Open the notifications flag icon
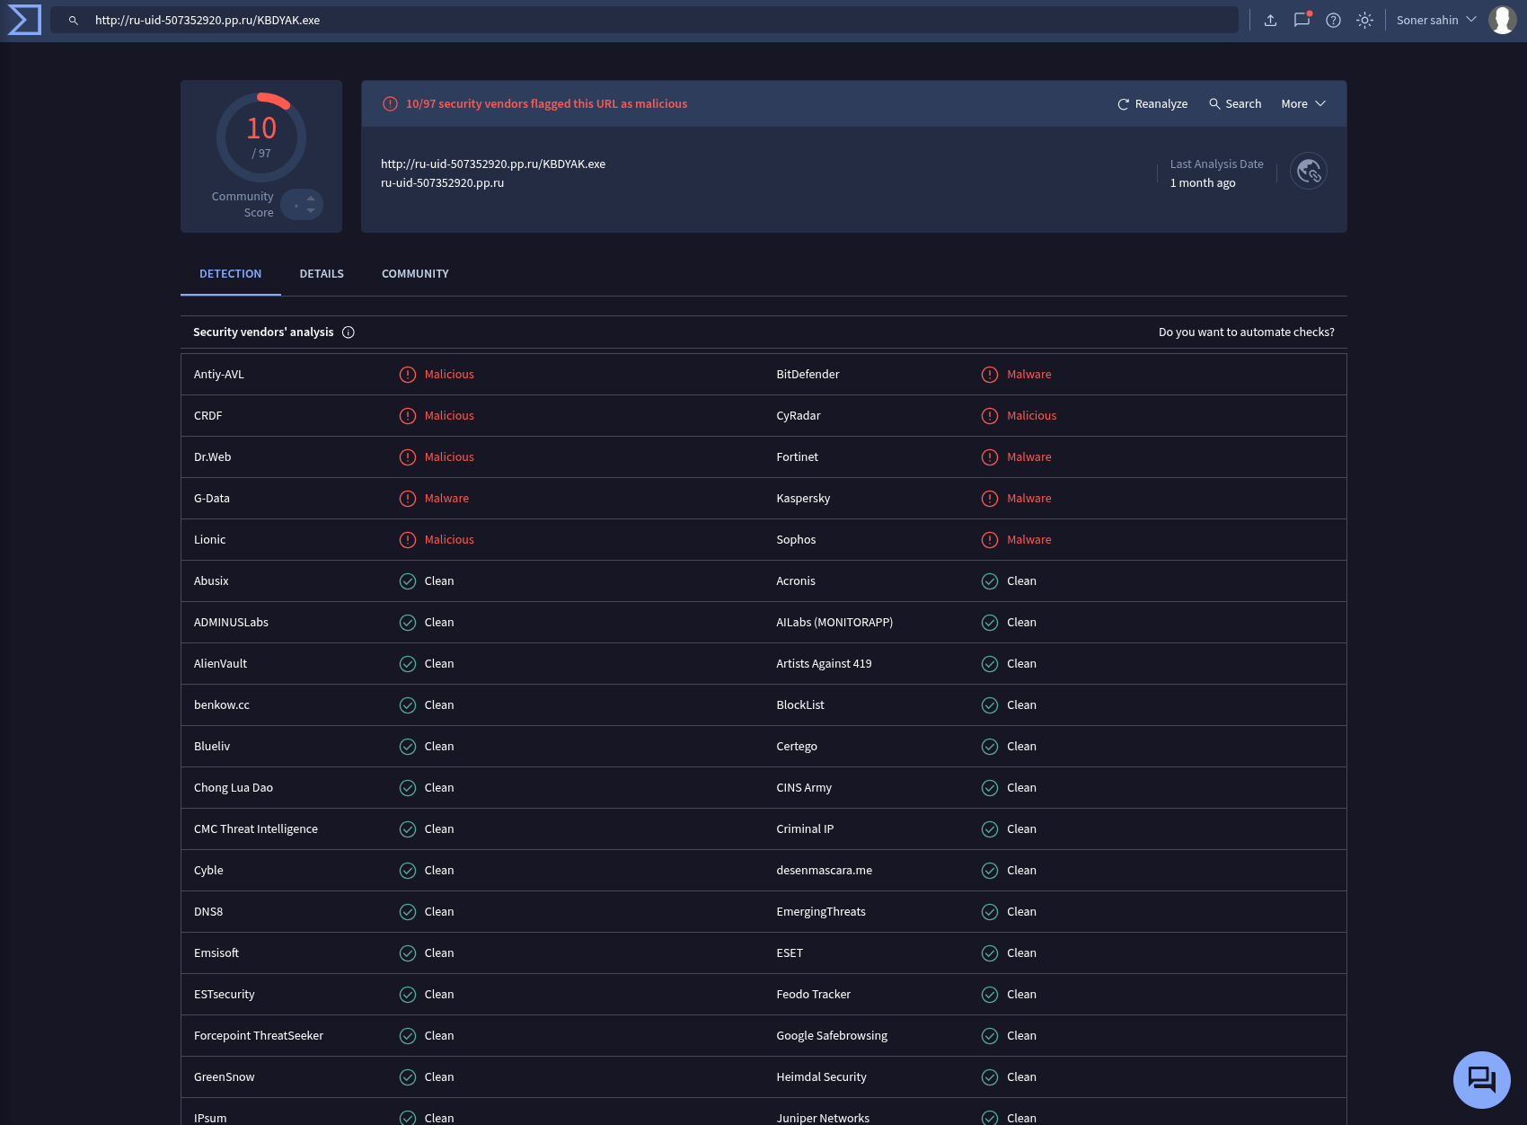Image resolution: width=1527 pixels, height=1125 pixels. tap(1302, 20)
